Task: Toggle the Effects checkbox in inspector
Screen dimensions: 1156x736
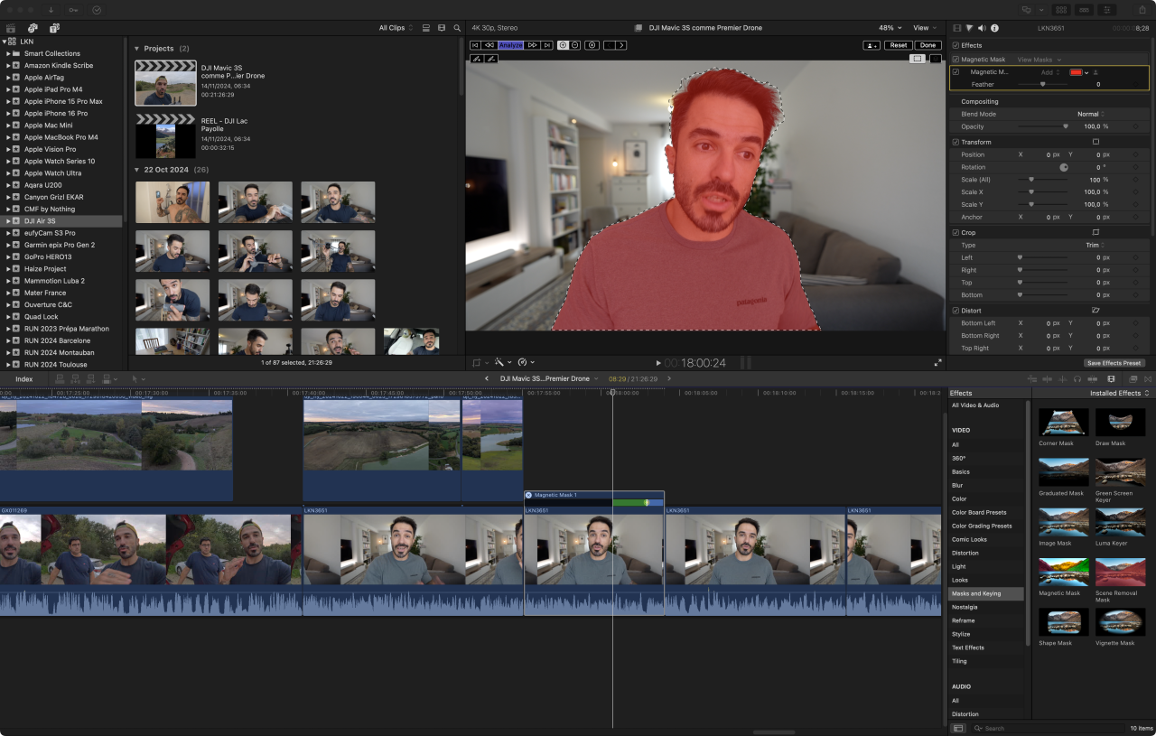Action: click(956, 45)
